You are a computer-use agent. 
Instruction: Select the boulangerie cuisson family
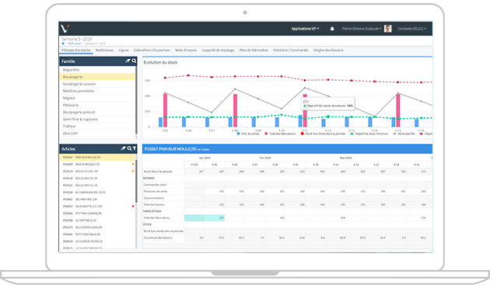tap(97, 84)
